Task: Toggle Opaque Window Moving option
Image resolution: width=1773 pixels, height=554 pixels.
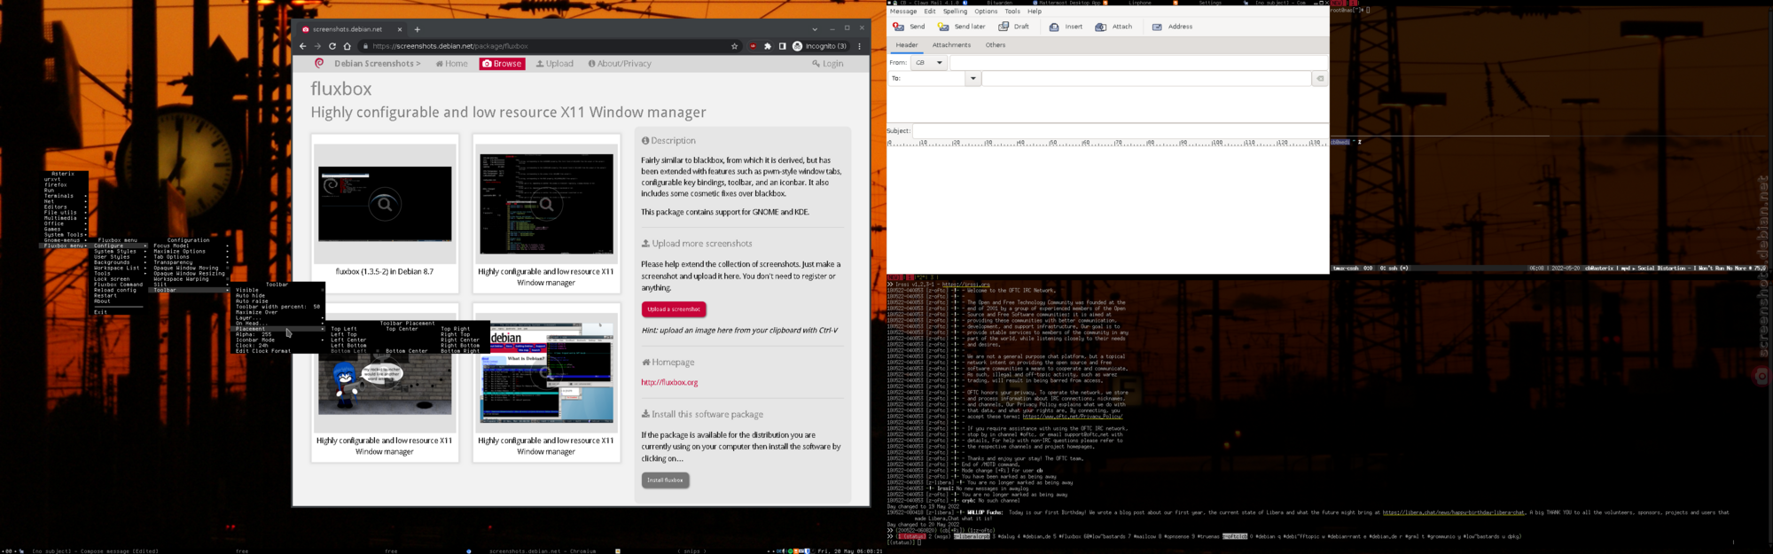Action: click(190, 268)
